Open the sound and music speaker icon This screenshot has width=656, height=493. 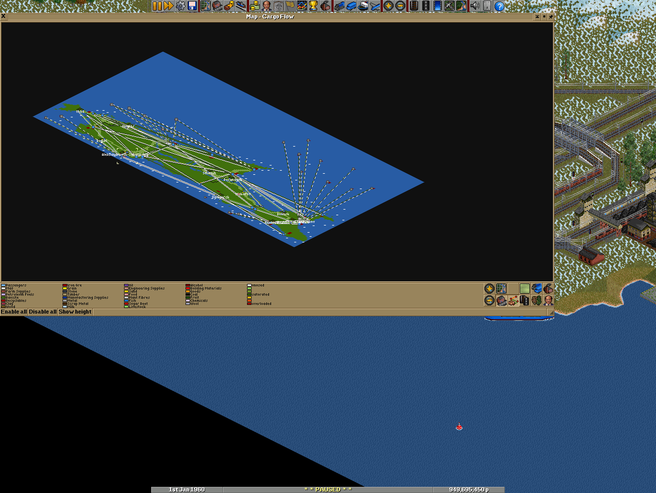pos(475,6)
